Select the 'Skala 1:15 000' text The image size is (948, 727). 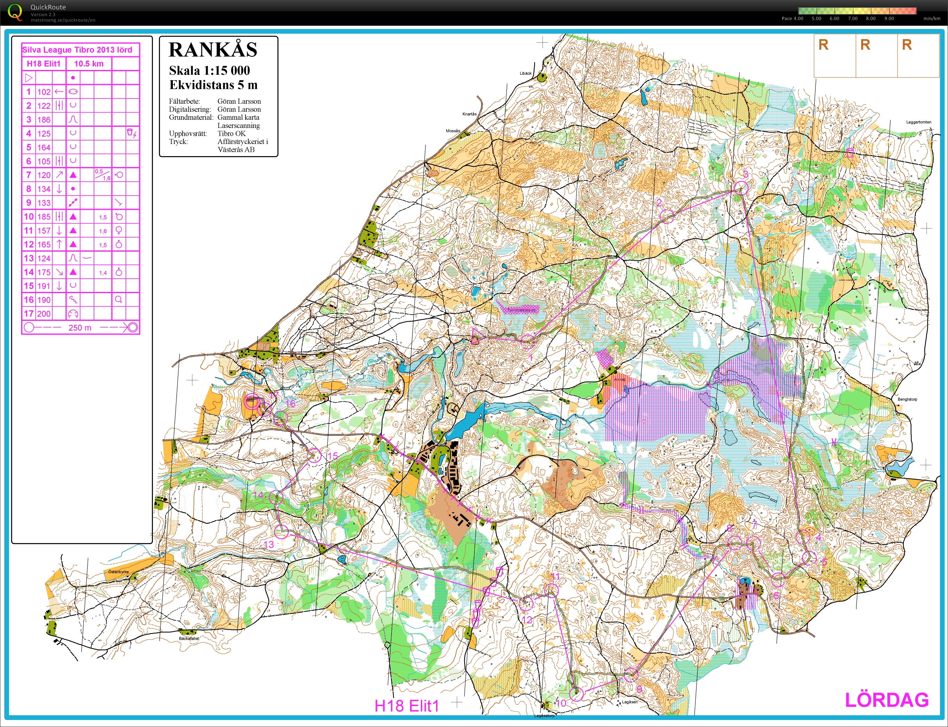coord(209,70)
